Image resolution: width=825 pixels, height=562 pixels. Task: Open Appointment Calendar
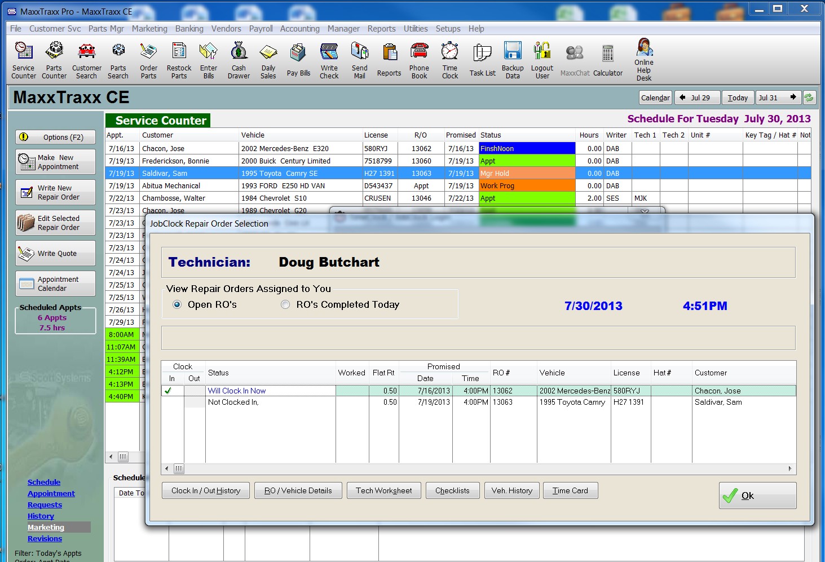point(55,284)
